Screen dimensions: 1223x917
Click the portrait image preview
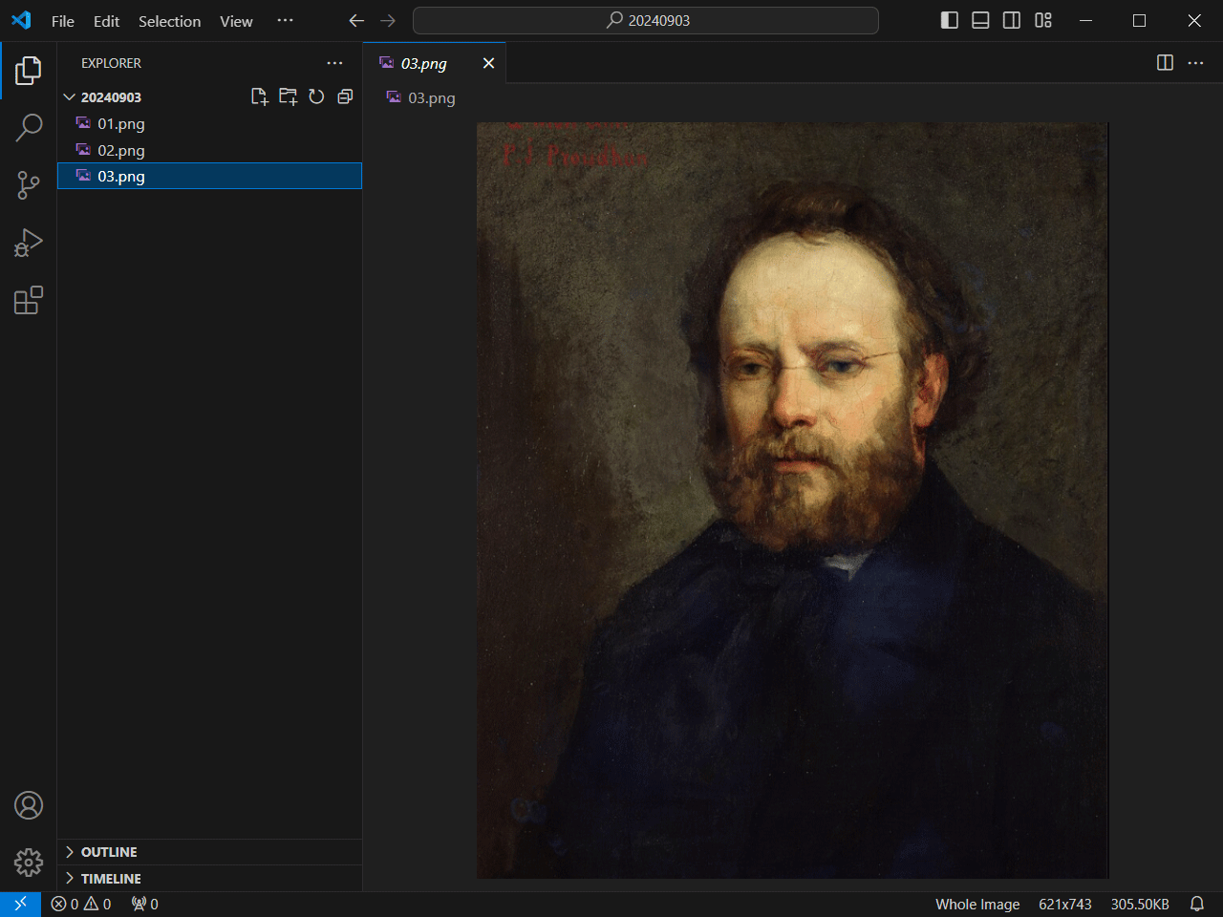click(x=793, y=501)
